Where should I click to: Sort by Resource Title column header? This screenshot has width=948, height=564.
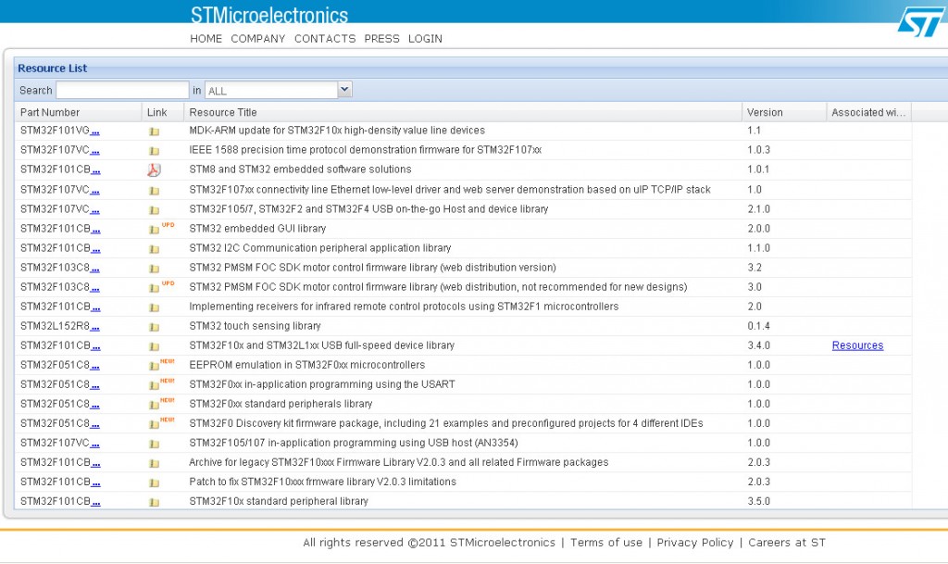click(x=463, y=112)
